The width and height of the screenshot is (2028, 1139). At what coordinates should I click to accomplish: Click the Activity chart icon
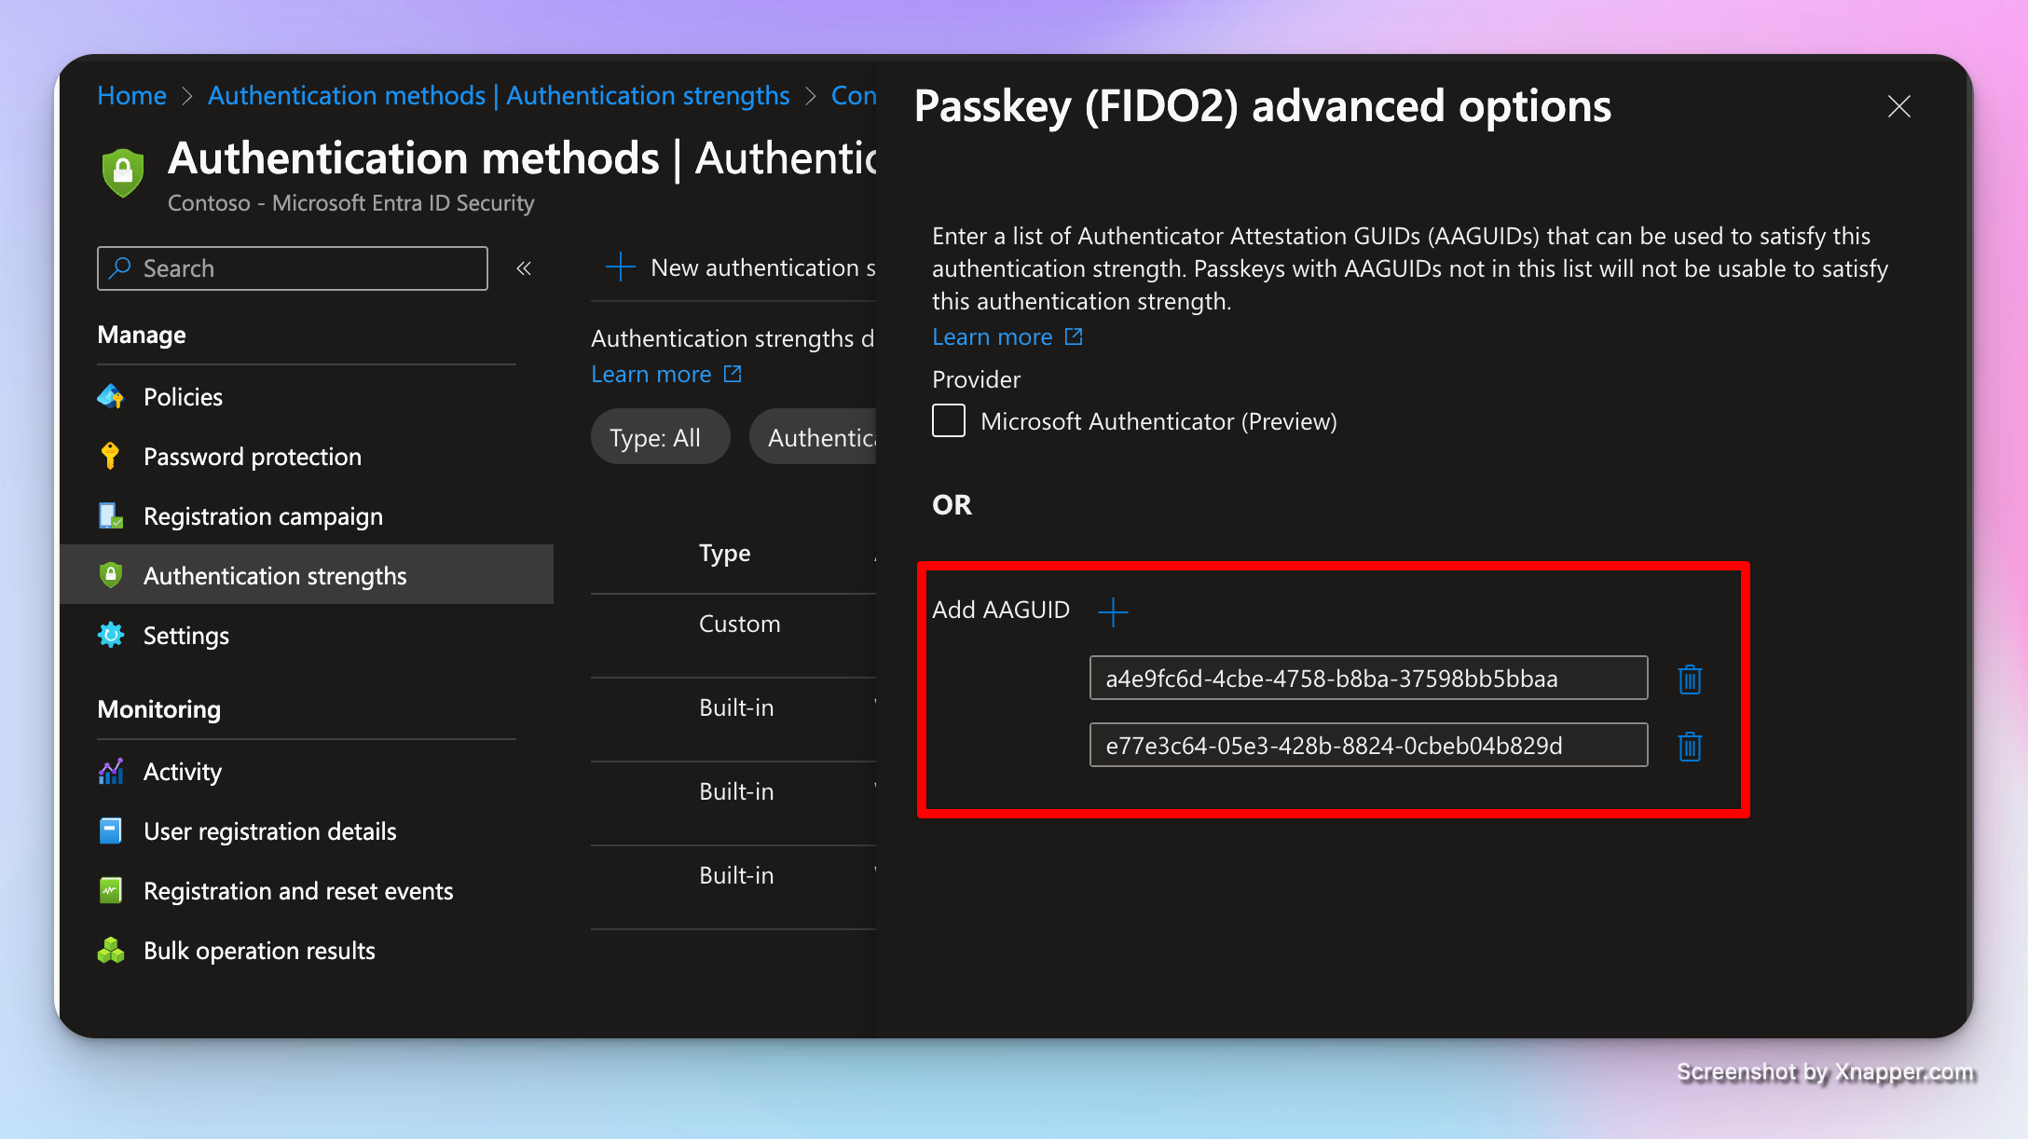pyautogui.click(x=111, y=772)
